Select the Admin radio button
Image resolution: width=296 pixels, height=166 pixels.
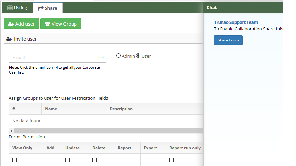pyautogui.click(x=118, y=56)
